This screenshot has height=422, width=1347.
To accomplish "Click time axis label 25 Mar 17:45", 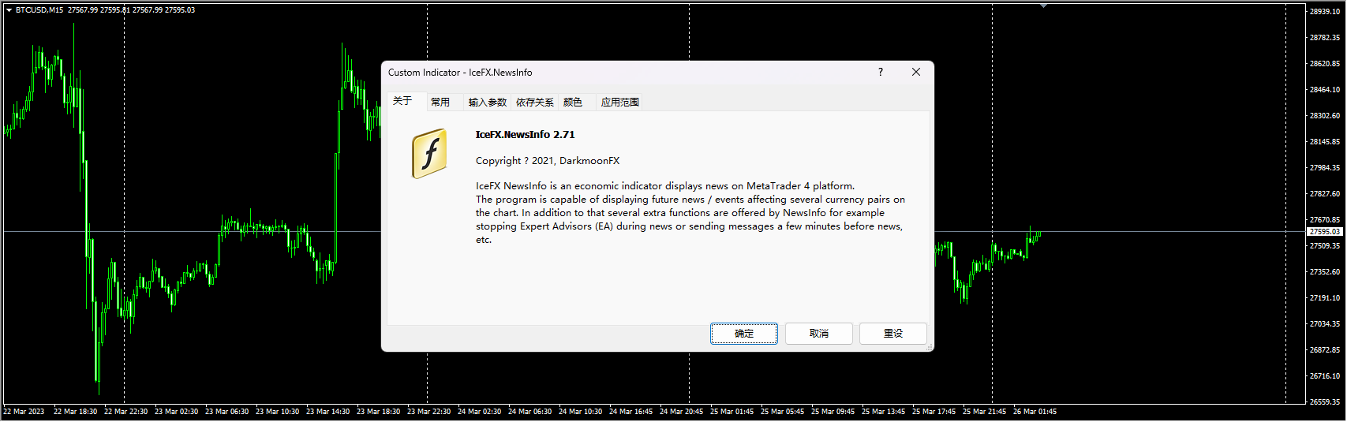I will (934, 412).
